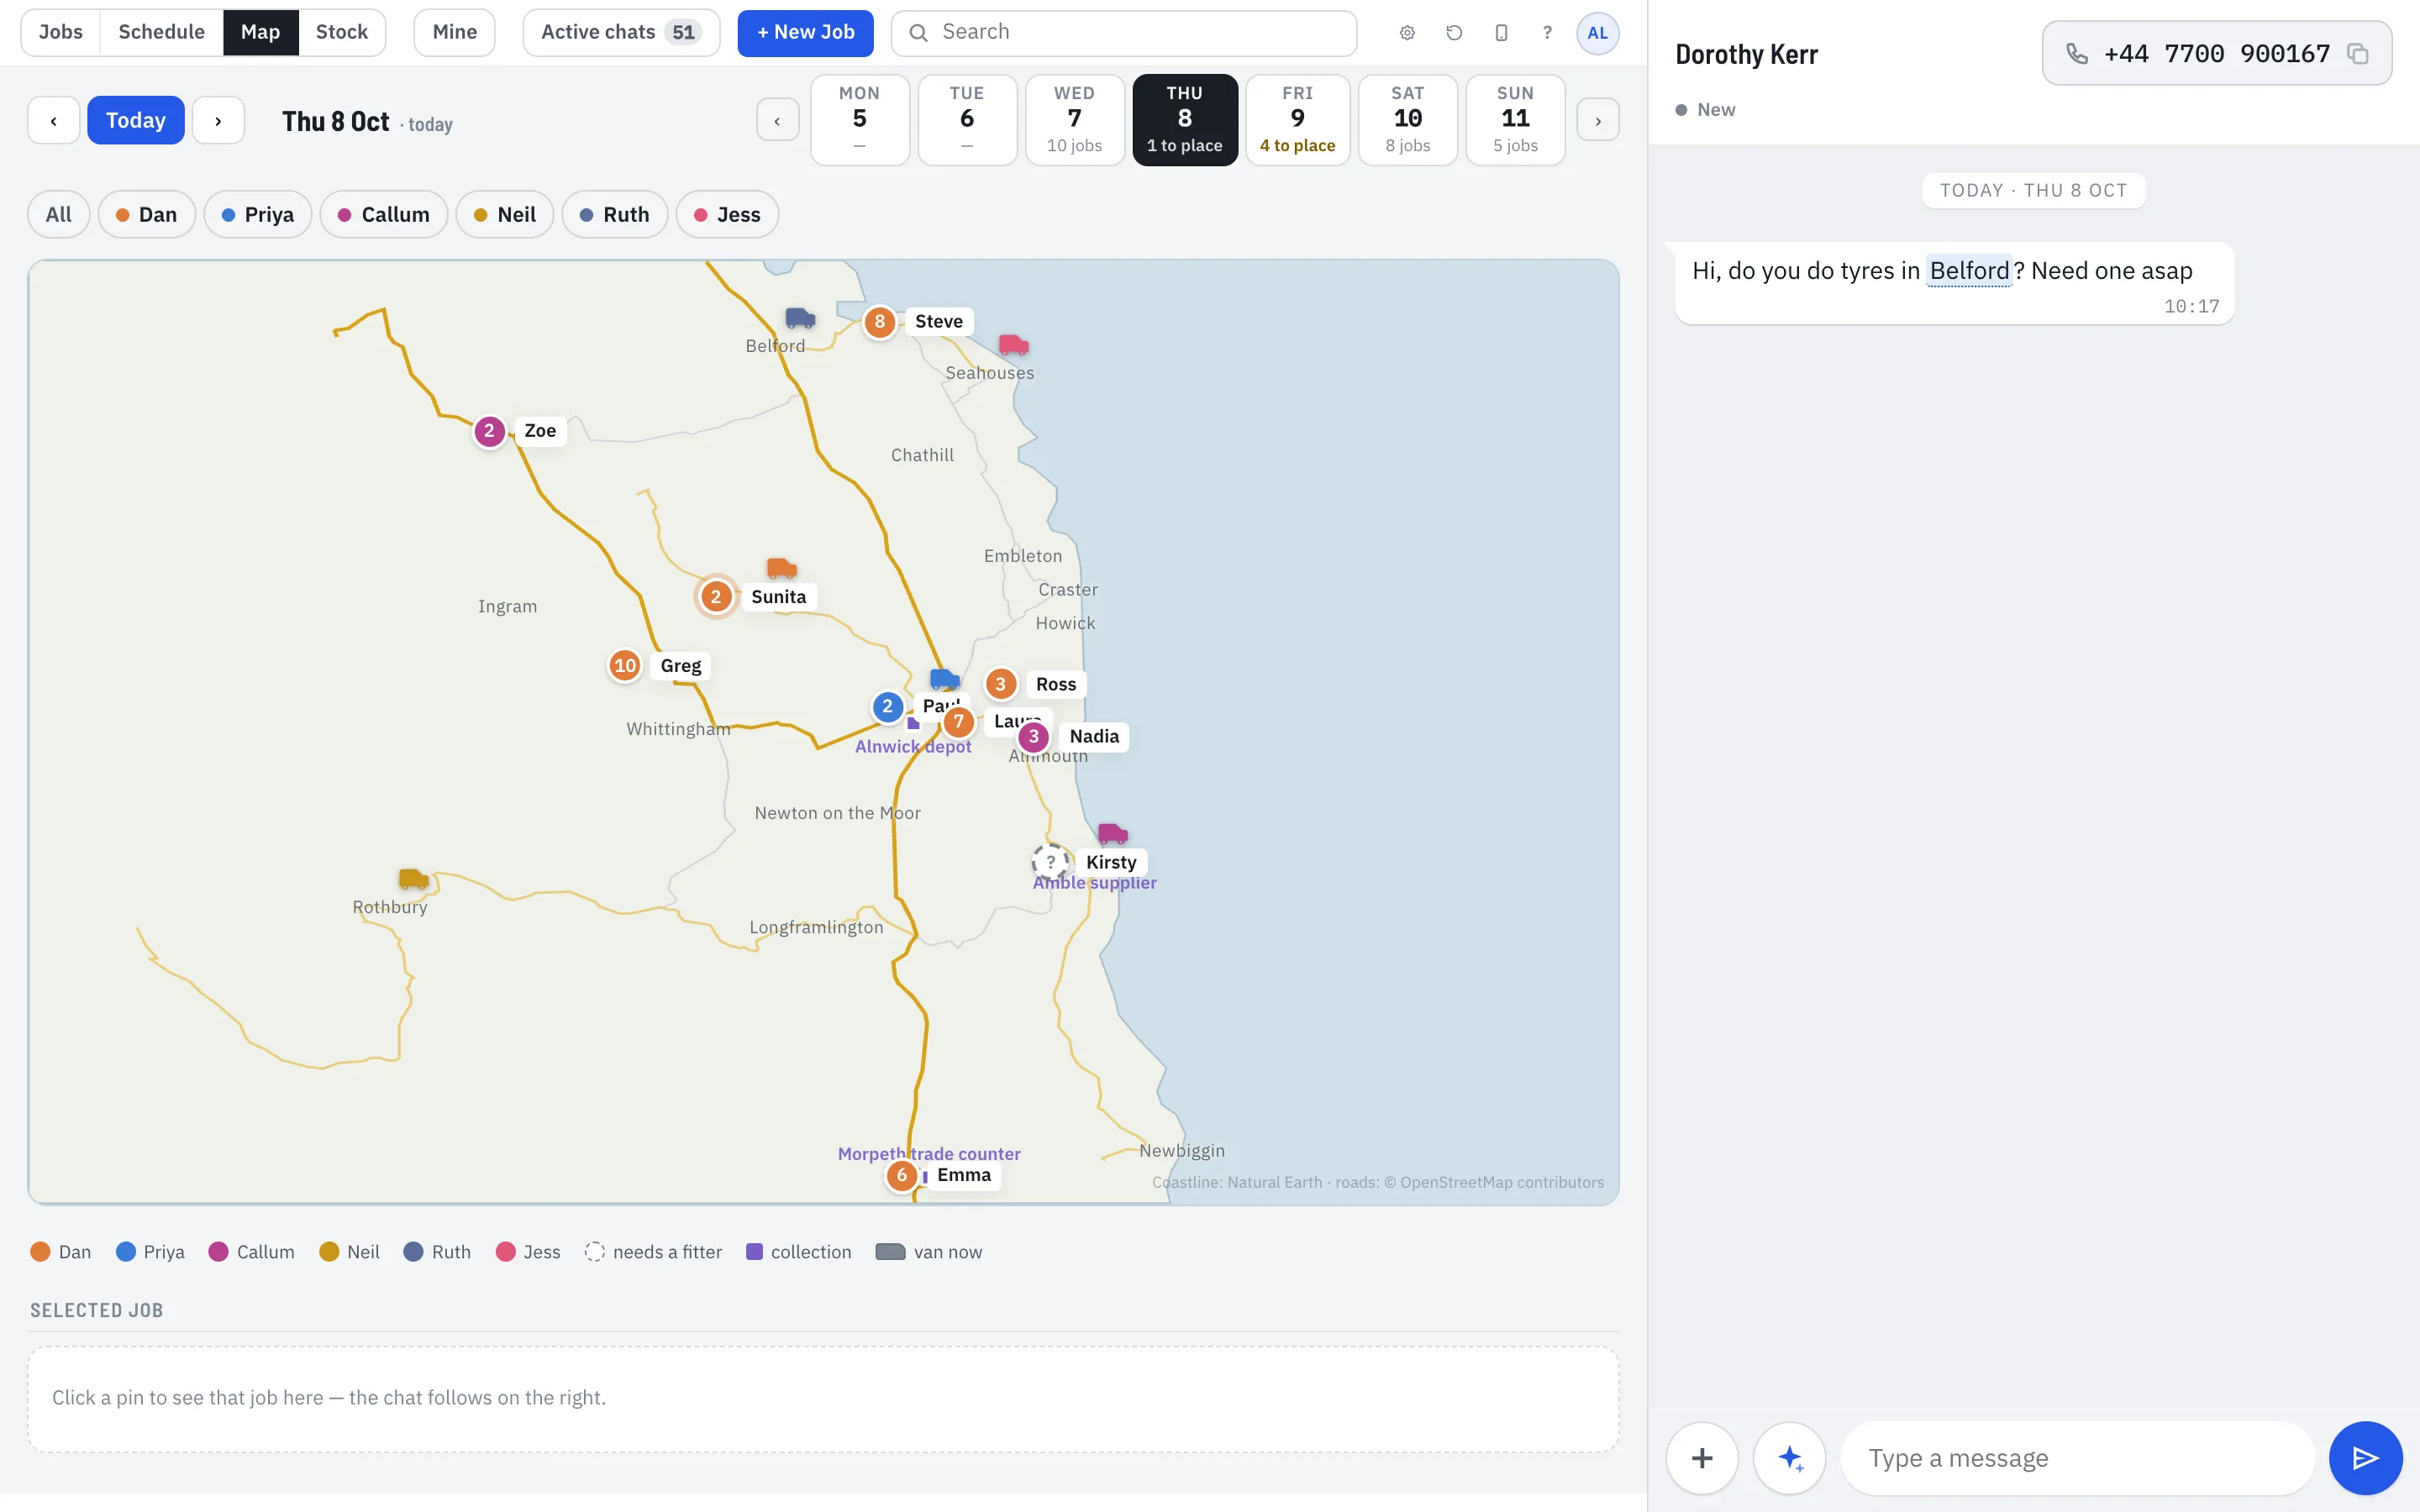Switch to the Stock tab
Viewport: 2420px width, 1512px height.
point(342,33)
